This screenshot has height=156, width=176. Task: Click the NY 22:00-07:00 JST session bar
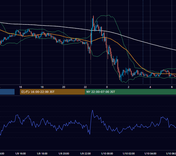point(130,92)
